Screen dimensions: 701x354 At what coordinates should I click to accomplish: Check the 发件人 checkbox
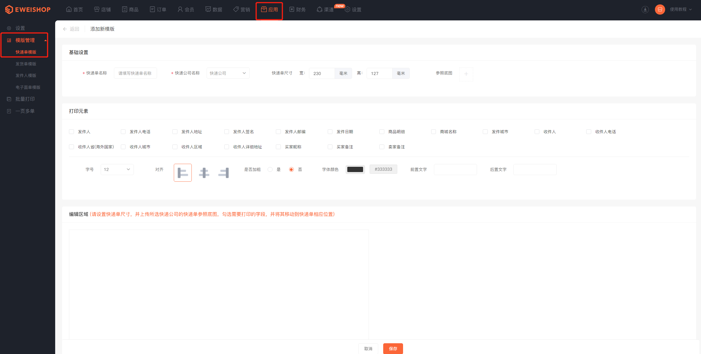pos(71,132)
